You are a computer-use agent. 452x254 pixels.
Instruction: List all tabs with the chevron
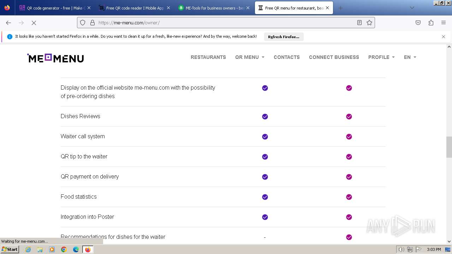412,8
